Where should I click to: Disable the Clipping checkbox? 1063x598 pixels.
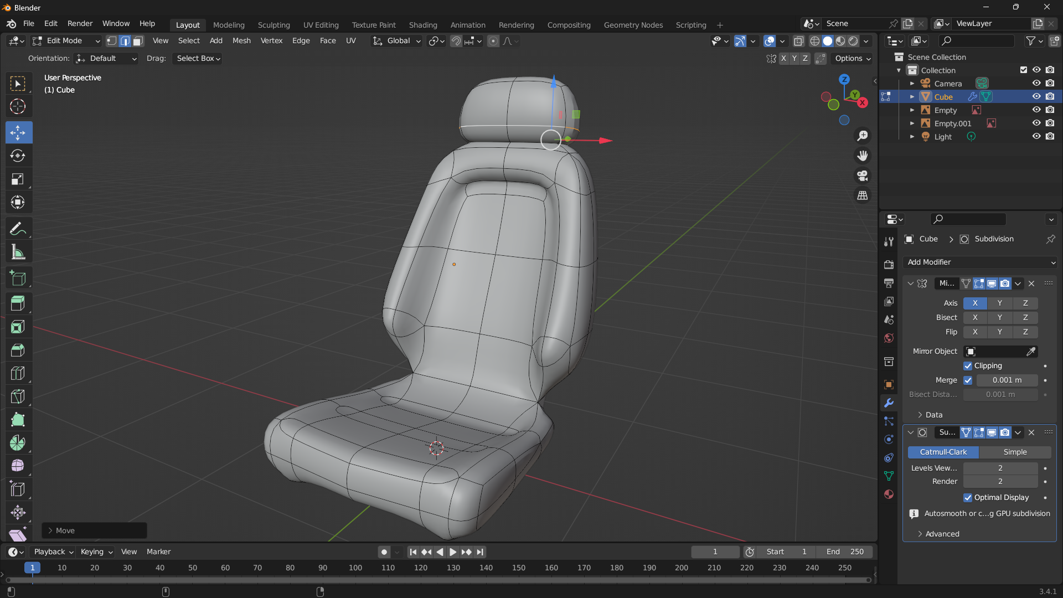(x=968, y=366)
